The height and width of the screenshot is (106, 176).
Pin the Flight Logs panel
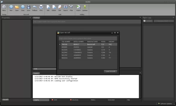(x=173, y=18)
